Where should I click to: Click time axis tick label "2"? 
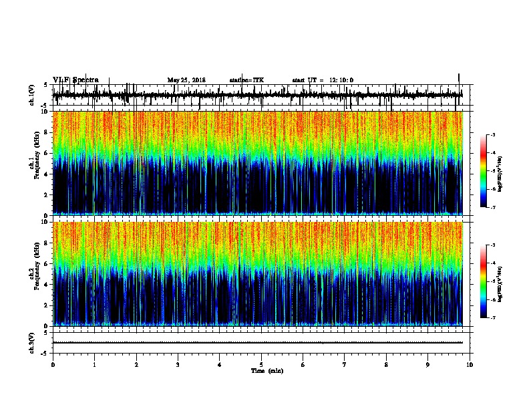pos(136,365)
